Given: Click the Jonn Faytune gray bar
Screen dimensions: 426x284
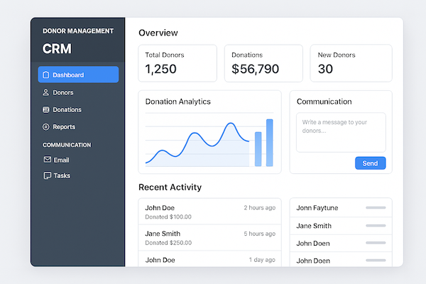Looking at the screenshot, I should pos(376,207).
